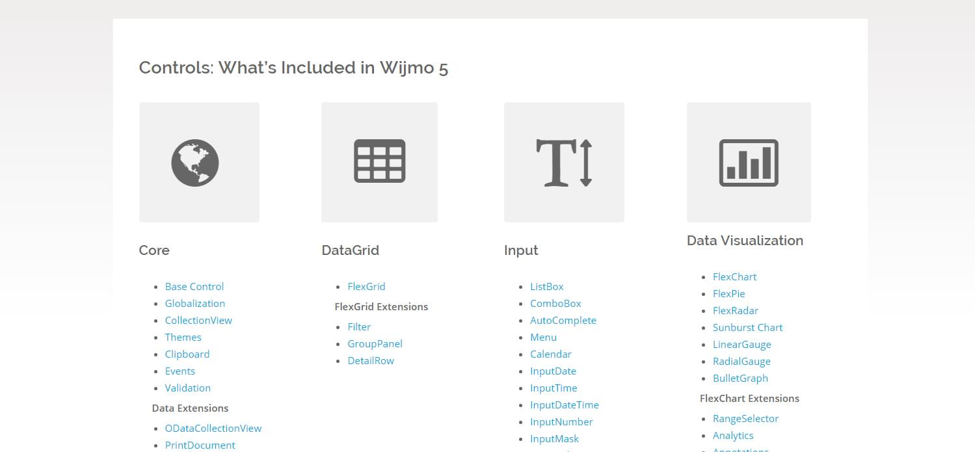Go to the CollectionView page
Viewport: 975px width, 452px height.
coord(198,321)
